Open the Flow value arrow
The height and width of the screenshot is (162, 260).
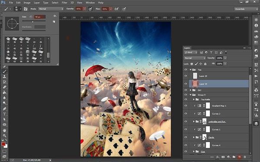pyautogui.click(x=111, y=9)
